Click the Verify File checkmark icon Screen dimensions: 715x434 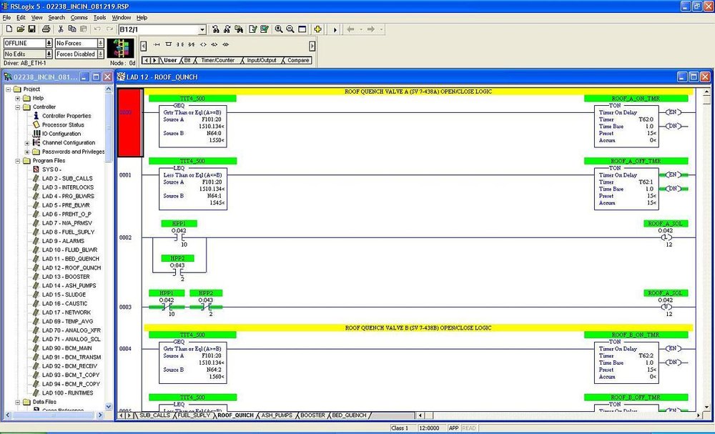[x=254, y=29]
